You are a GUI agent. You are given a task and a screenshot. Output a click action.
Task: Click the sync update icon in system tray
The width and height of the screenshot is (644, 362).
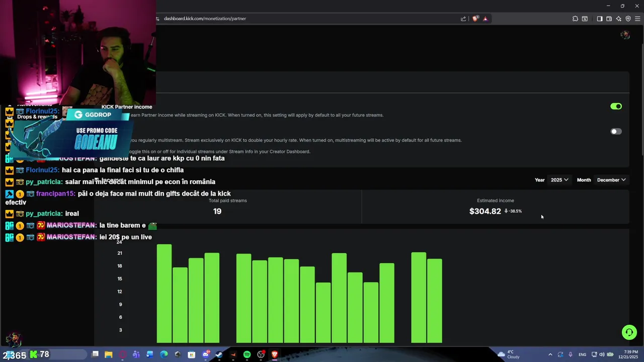pos(560,354)
